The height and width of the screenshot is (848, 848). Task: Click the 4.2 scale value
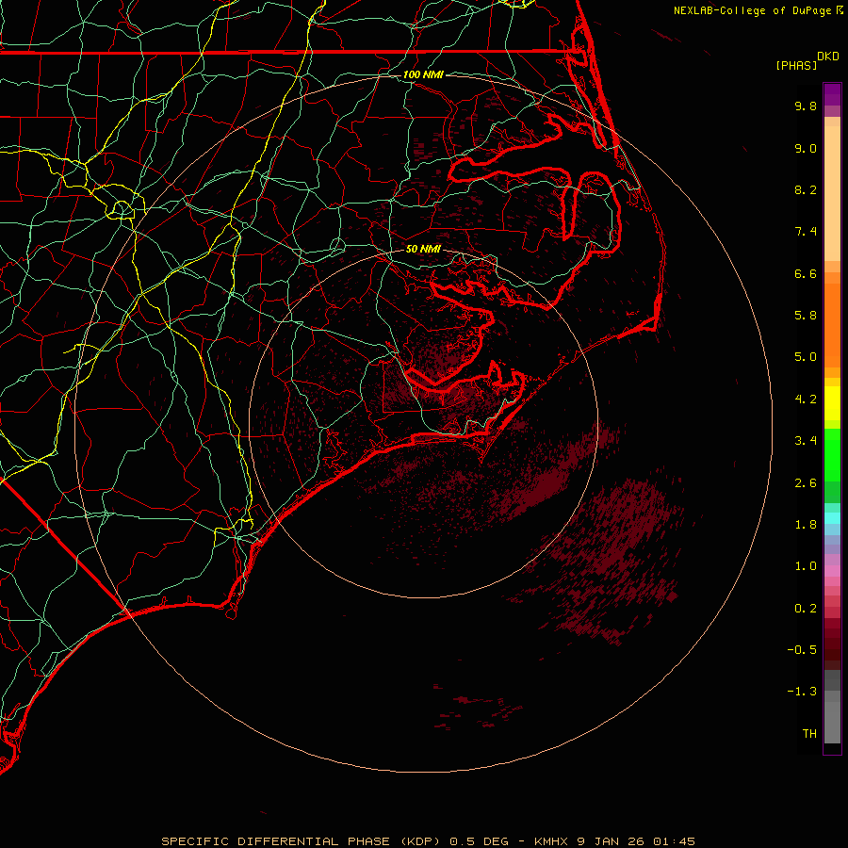(806, 400)
